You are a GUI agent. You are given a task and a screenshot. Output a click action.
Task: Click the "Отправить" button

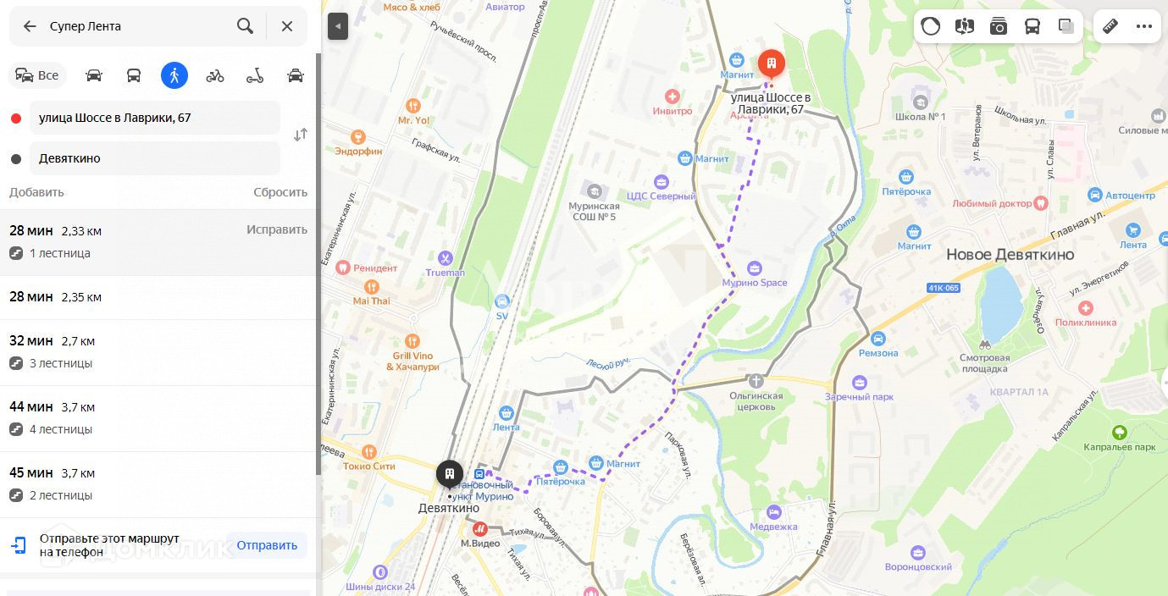[267, 545]
